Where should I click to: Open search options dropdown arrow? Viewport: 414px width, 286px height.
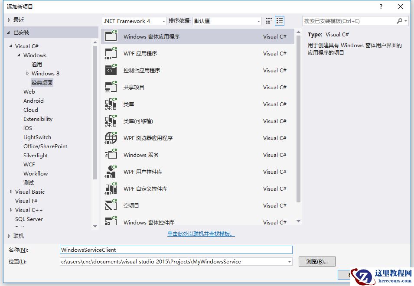click(x=406, y=21)
